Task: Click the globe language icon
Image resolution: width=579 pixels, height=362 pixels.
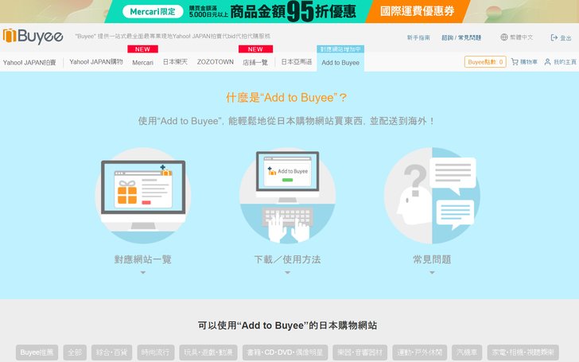Action: click(x=503, y=37)
